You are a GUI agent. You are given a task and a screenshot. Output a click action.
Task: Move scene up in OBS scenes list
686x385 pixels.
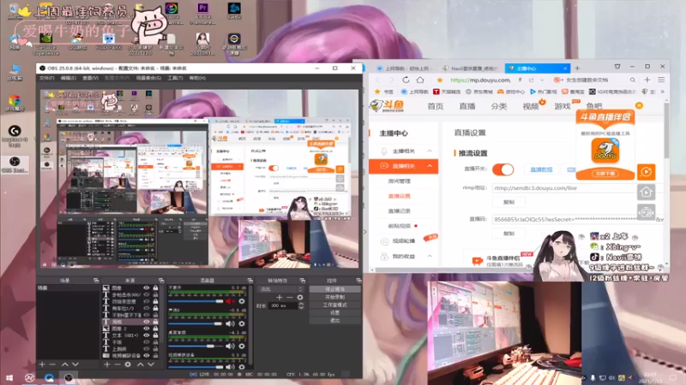[65, 364]
